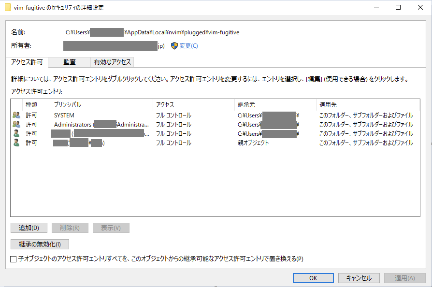Click the 適用(A) button
Screen dimensions: 432x287
click(405, 278)
